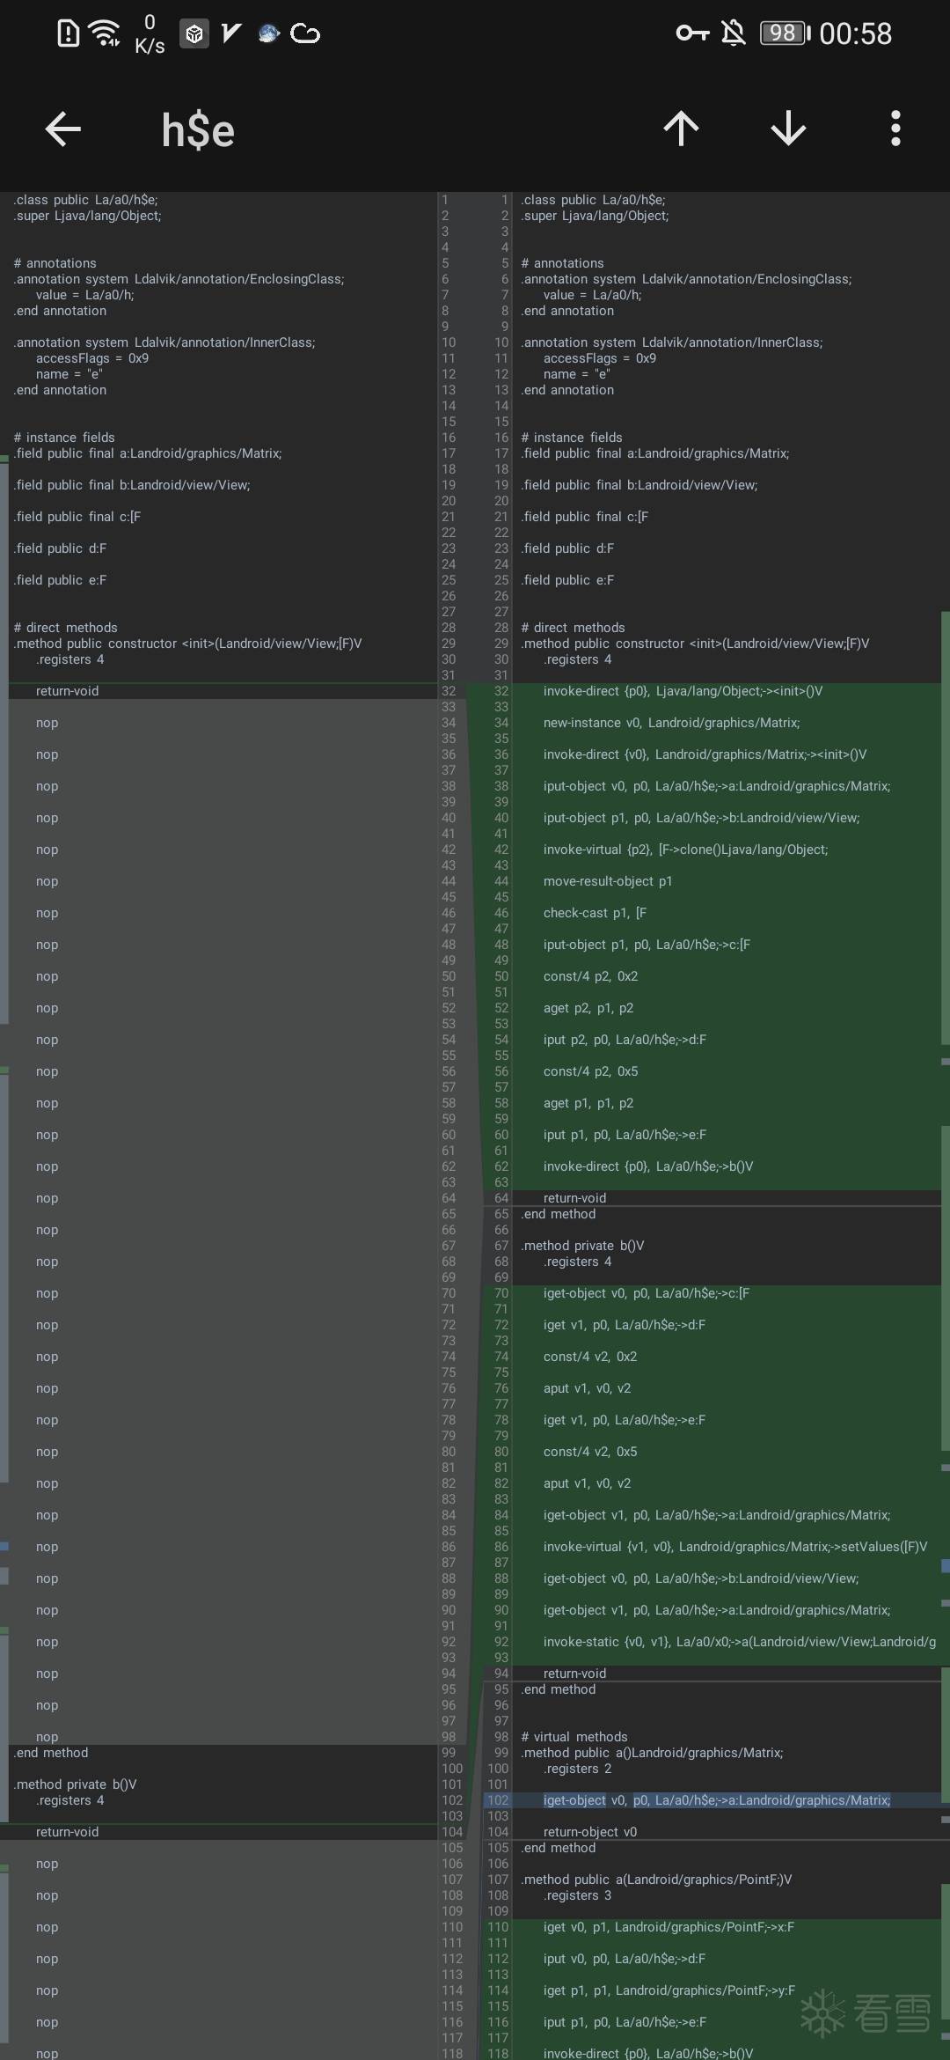The height and width of the screenshot is (2060, 950).
Task: Tap the muted notification bell icon
Action: tap(733, 33)
